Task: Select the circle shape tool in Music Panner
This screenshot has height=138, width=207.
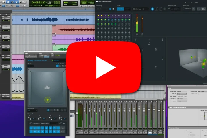Action: [x=55, y=110]
